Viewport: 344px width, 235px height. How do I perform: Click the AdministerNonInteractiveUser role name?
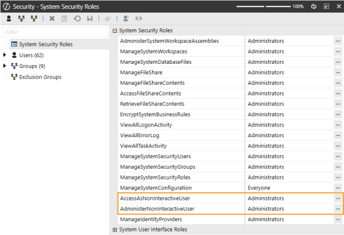(x=157, y=209)
